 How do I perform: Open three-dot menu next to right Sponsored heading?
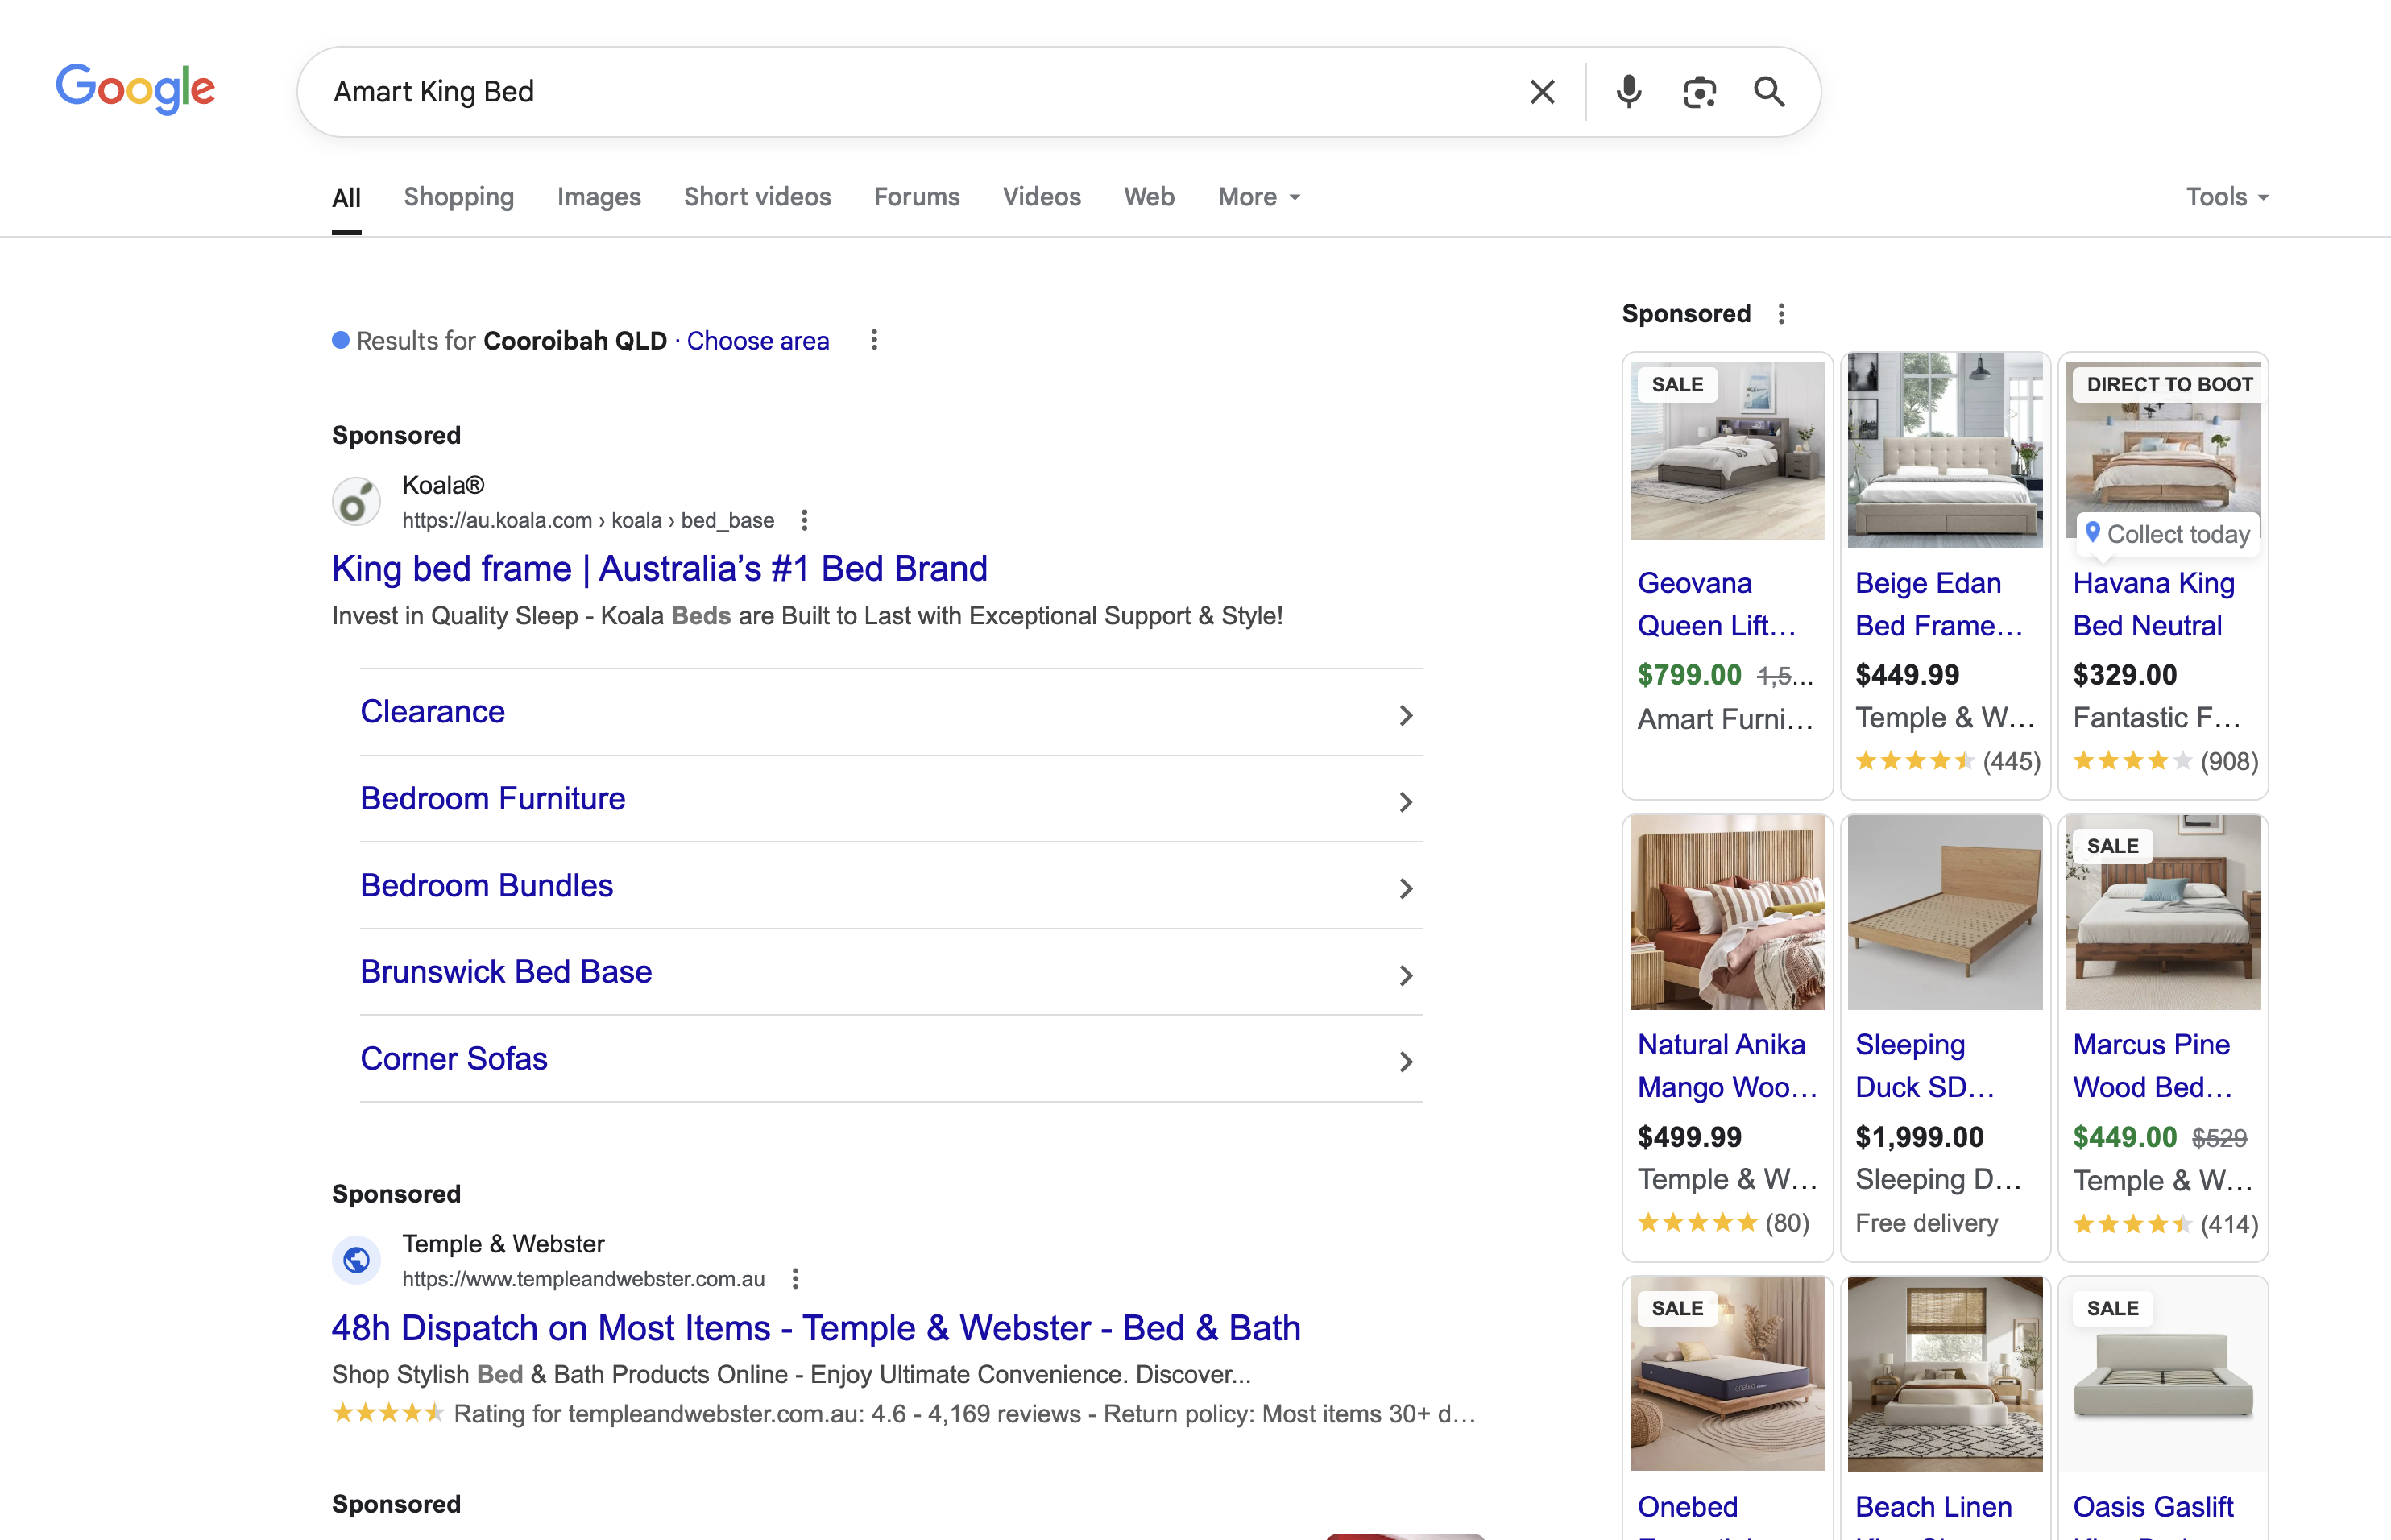(1781, 314)
